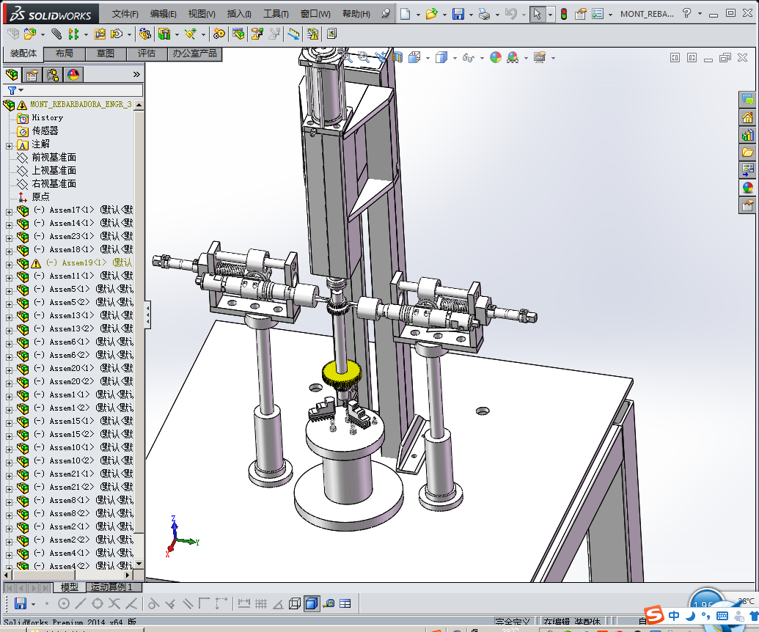Click the paperclip icon in assembly toolbar

[x=56, y=34]
